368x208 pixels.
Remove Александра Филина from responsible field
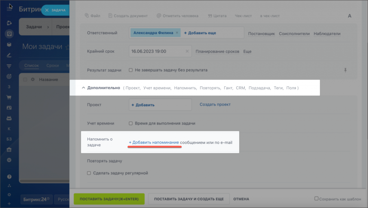tap(177, 33)
